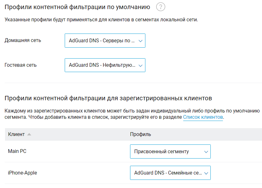Click the chevron in the Присвоенный сегменту dropdown
Screen dimensions: 262x188
(206, 152)
